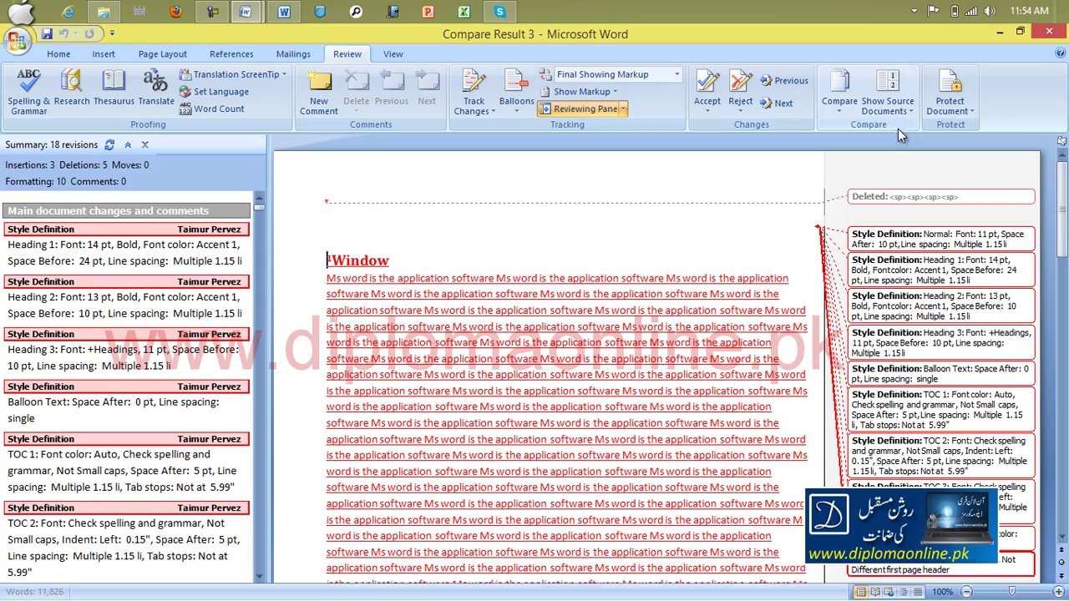This screenshot has height=601, width=1069.
Task: Insert a New Comment
Action: [319, 92]
